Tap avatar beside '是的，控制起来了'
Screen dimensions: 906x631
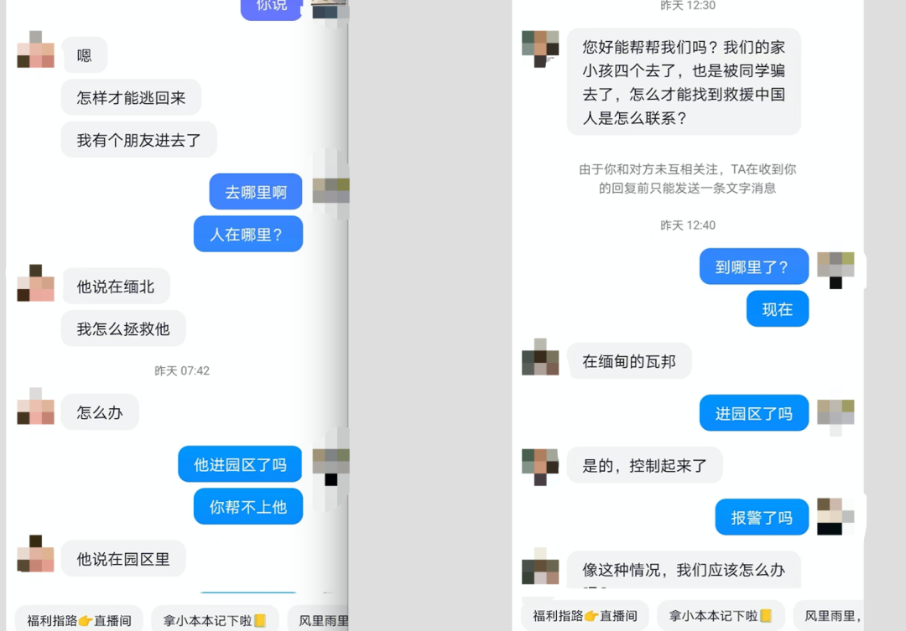[540, 467]
